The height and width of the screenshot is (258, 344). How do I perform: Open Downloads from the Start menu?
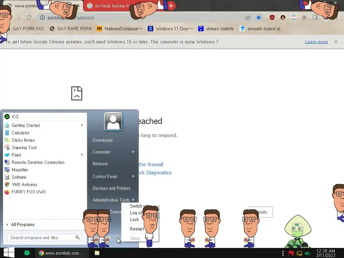click(x=103, y=140)
